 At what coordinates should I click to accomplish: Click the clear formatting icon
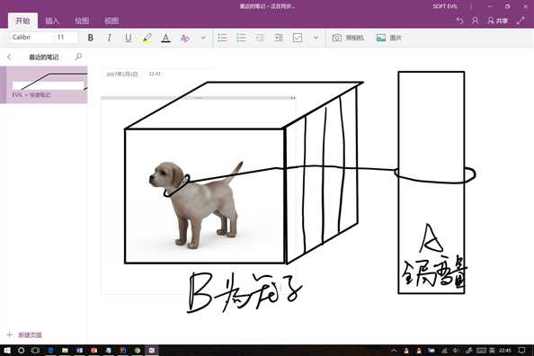(x=185, y=38)
